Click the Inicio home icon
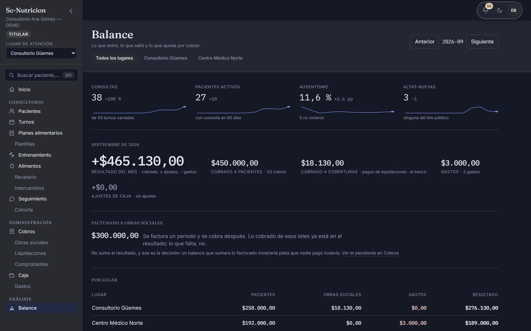This screenshot has width=531, height=331. [x=12, y=89]
